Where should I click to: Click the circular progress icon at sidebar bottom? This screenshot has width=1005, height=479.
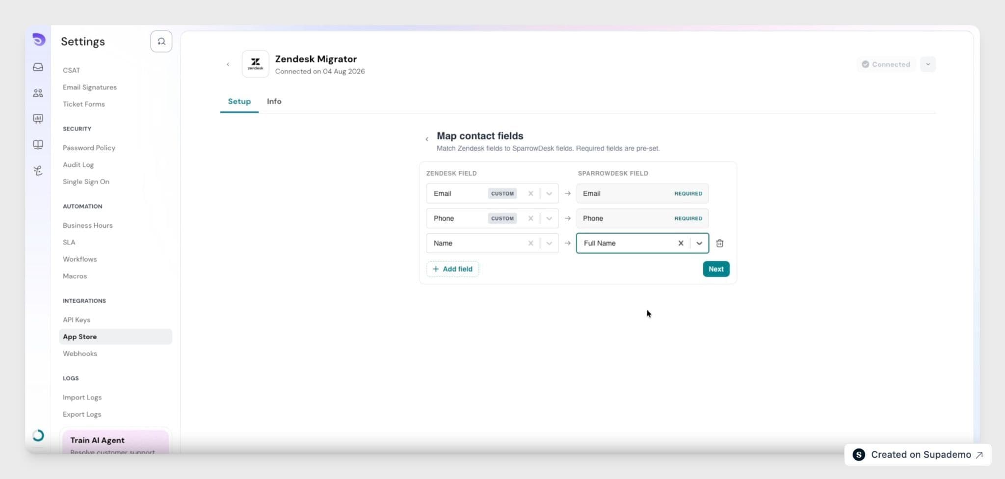point(38,436)
